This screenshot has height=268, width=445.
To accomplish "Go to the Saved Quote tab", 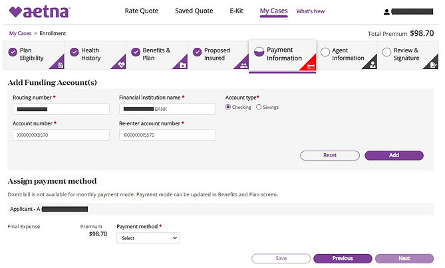I will click(194, 11).
